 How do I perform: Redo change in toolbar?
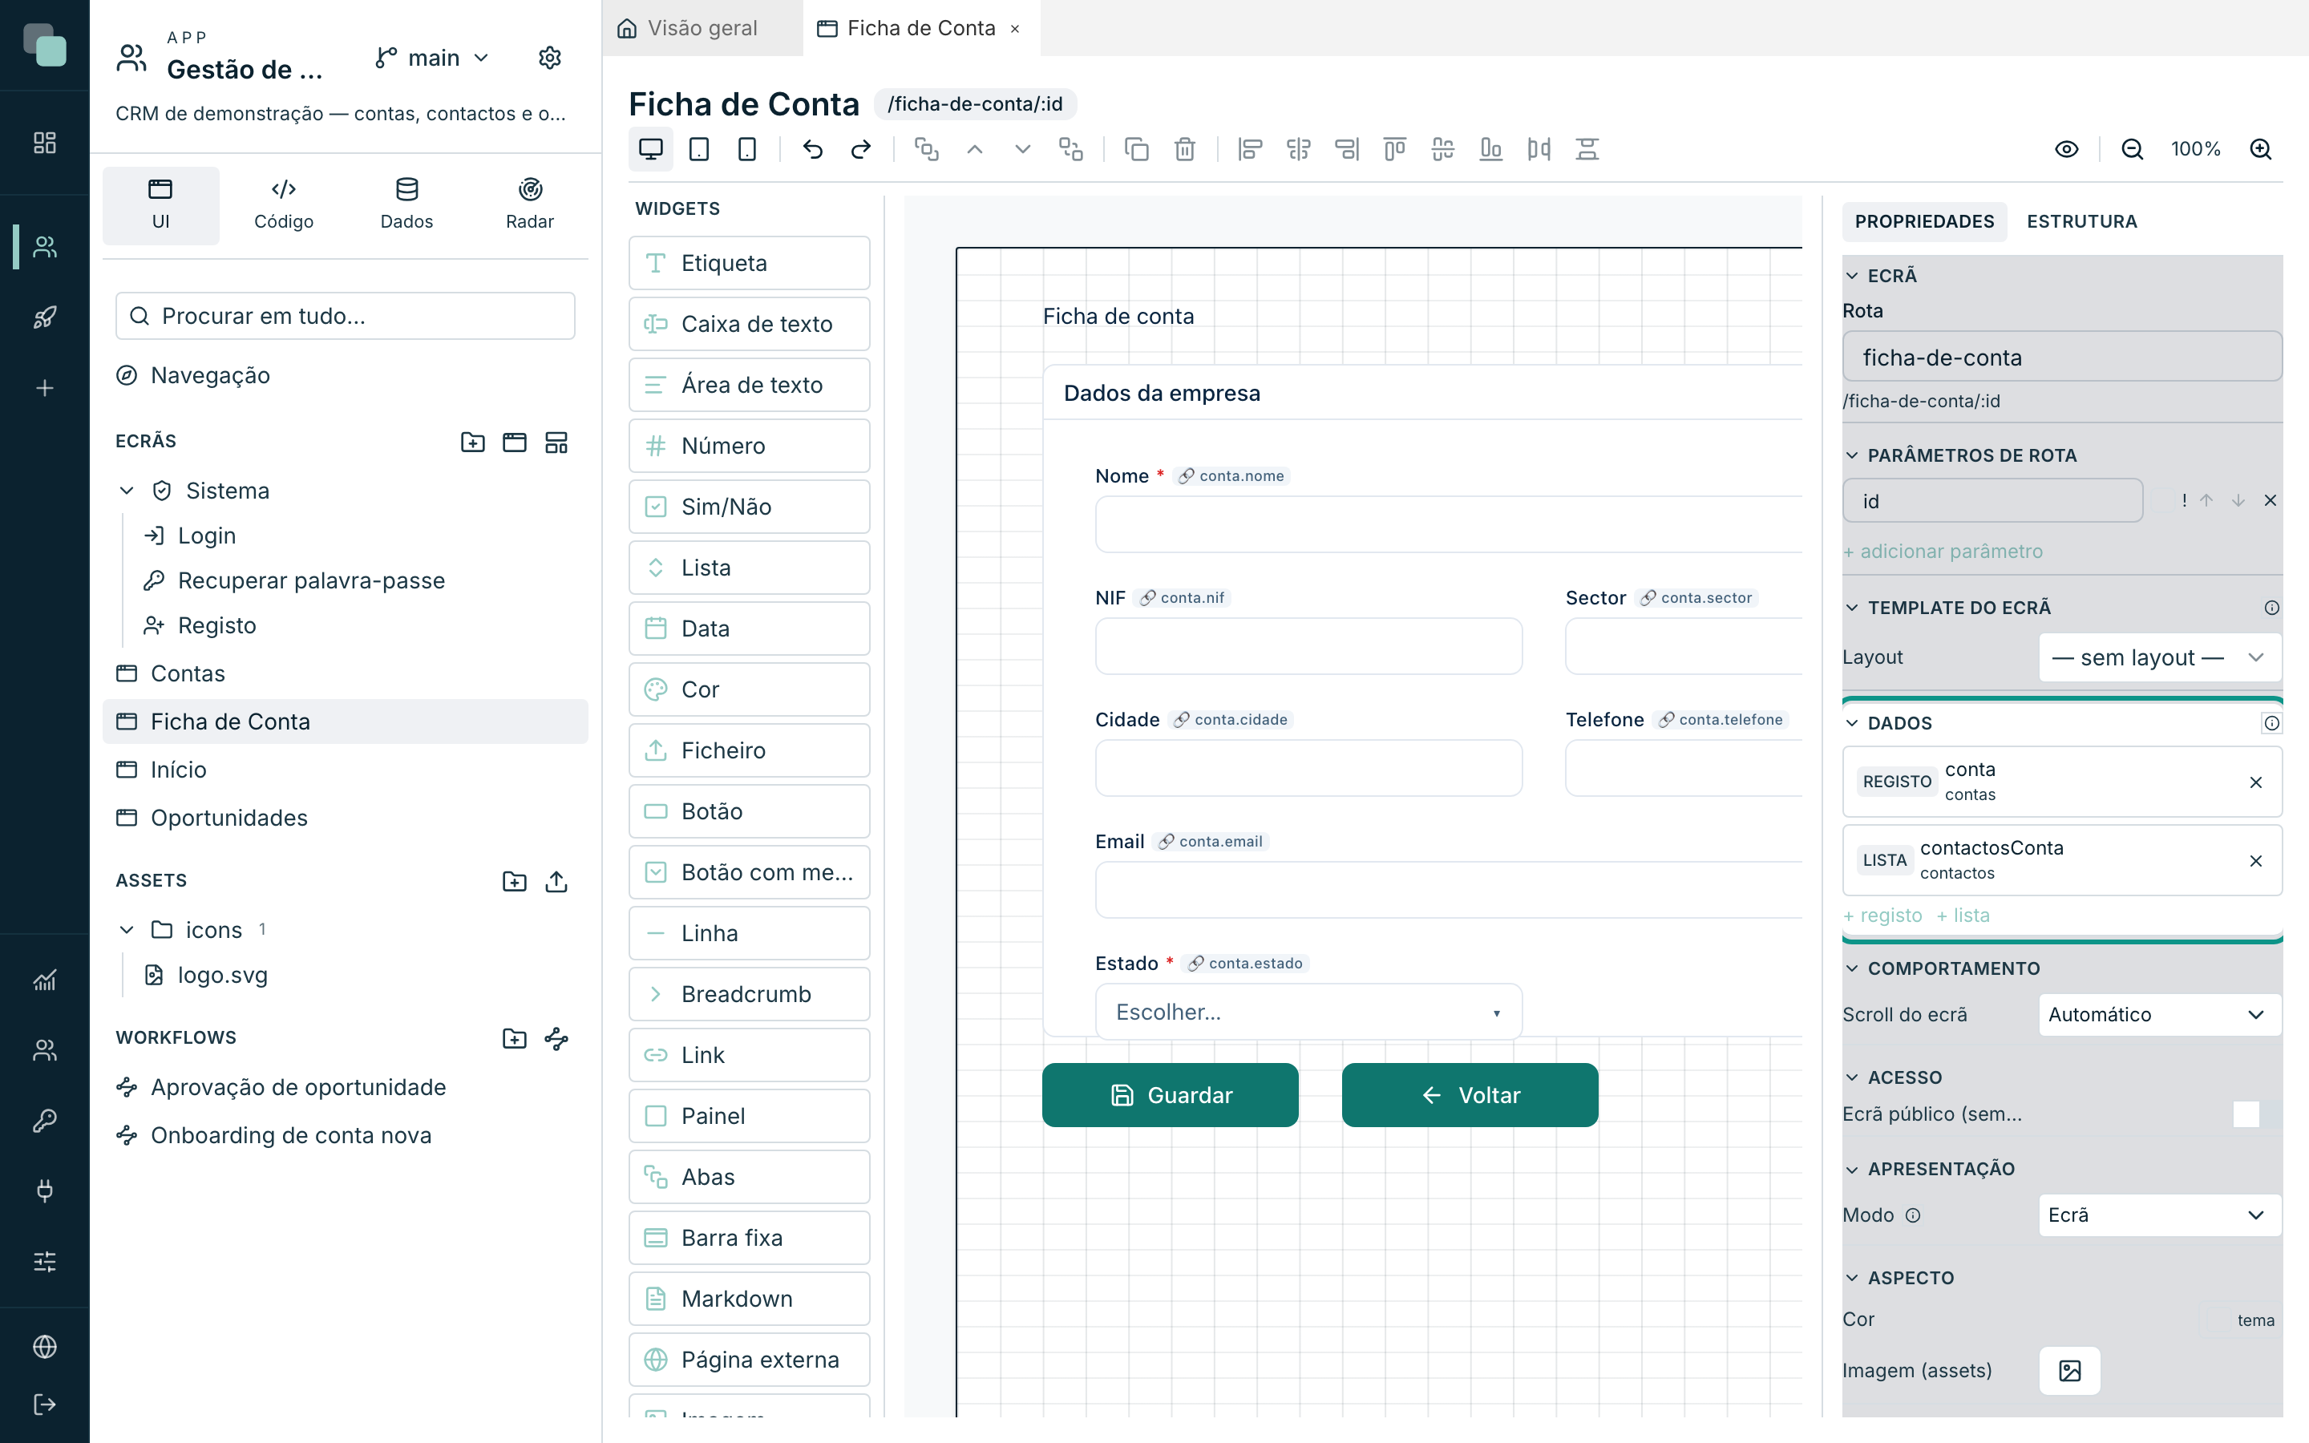(x=860, y=149)
